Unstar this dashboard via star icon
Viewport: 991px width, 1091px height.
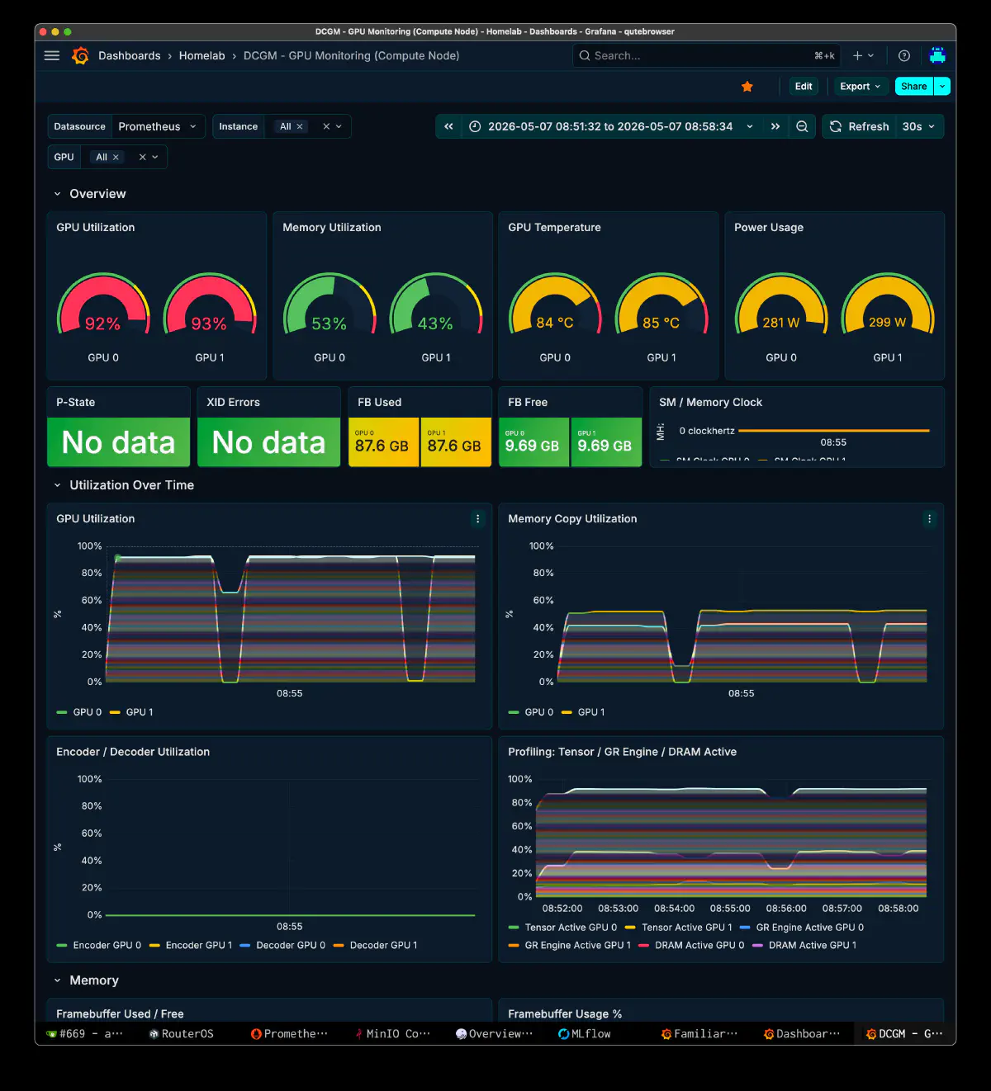pos(747,87)
